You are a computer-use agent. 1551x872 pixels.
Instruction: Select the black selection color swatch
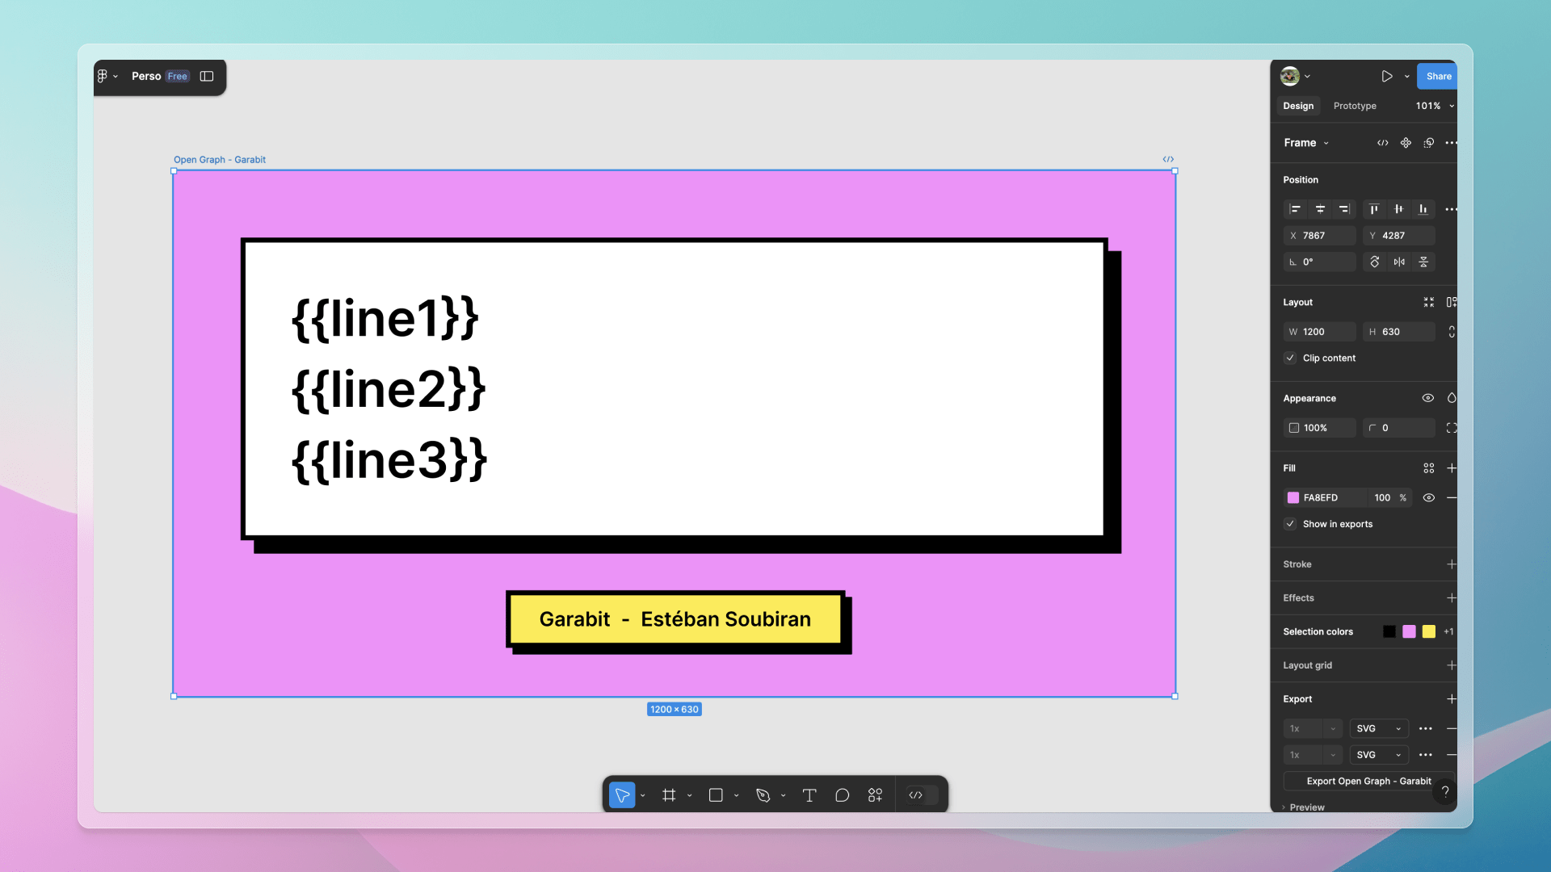point(1389,631)
